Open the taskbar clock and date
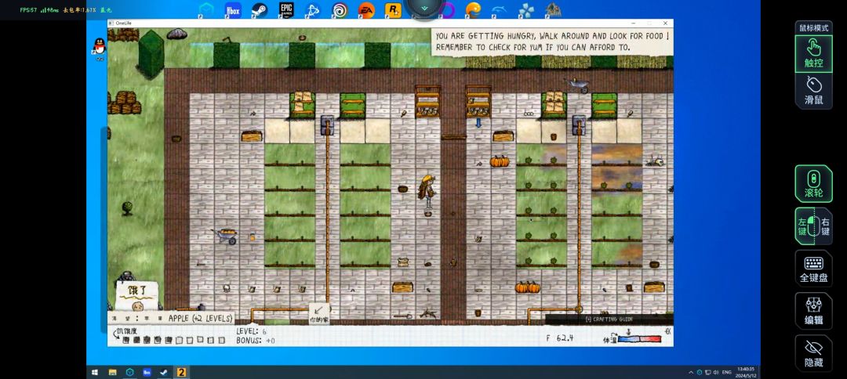Screen dimensions: 847x379 click(x=746, y=372)
